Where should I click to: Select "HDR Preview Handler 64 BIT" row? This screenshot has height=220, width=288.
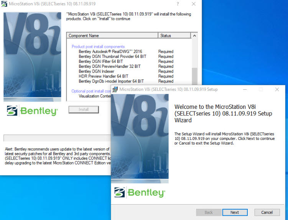pyautogui.click(x=126, y=76)
